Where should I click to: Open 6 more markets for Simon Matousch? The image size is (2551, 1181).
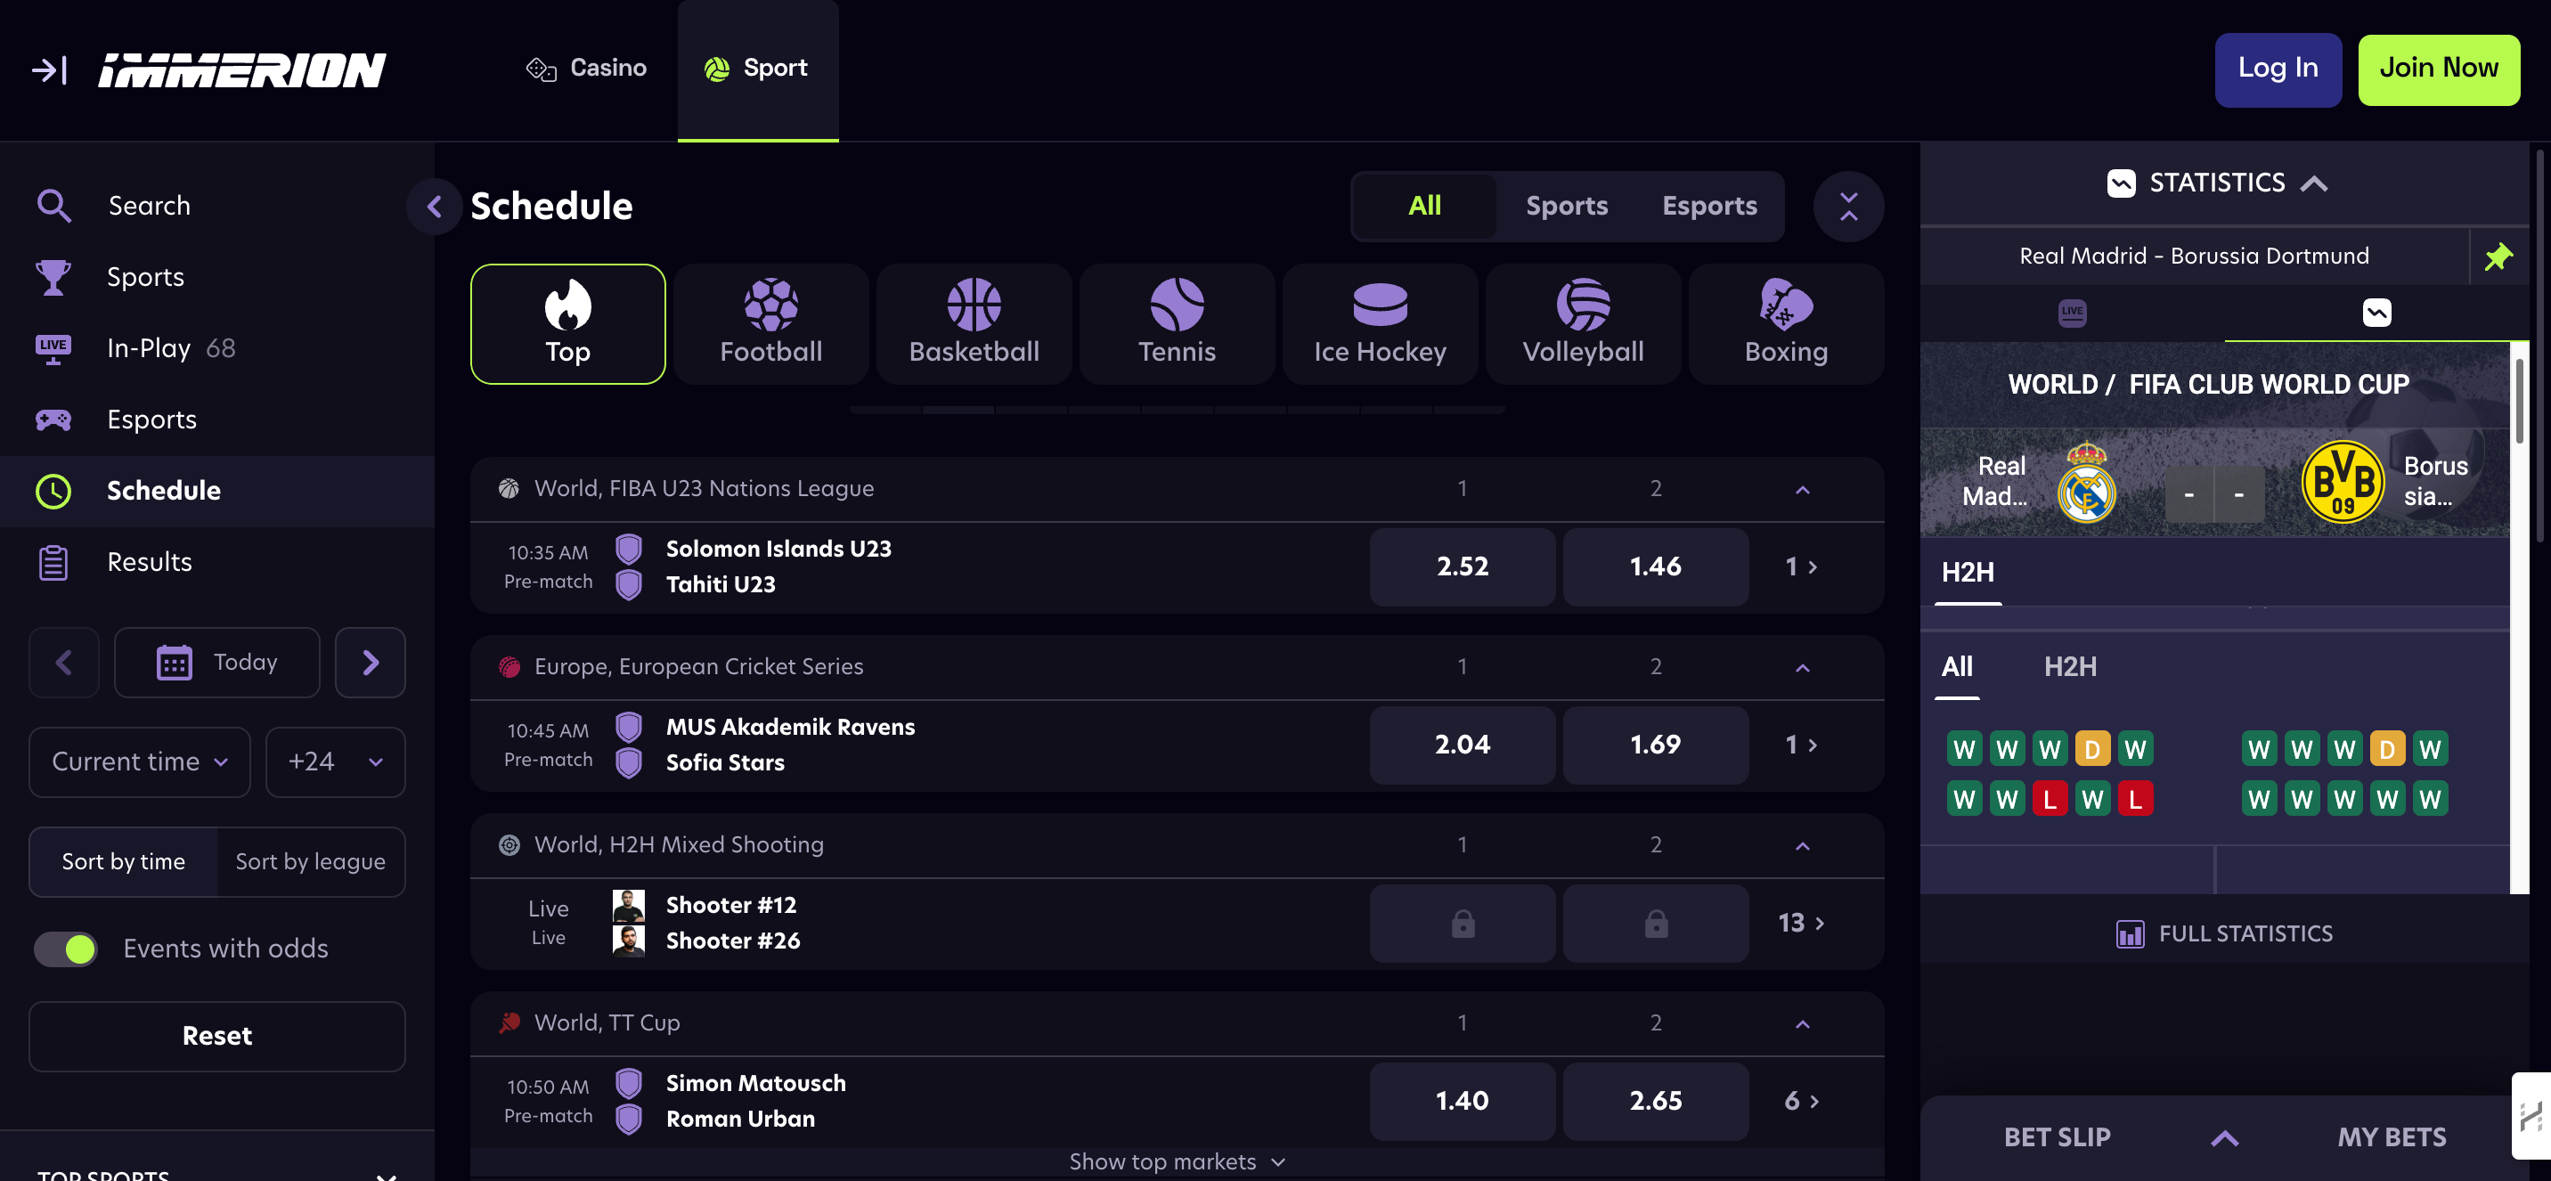1801,1101
